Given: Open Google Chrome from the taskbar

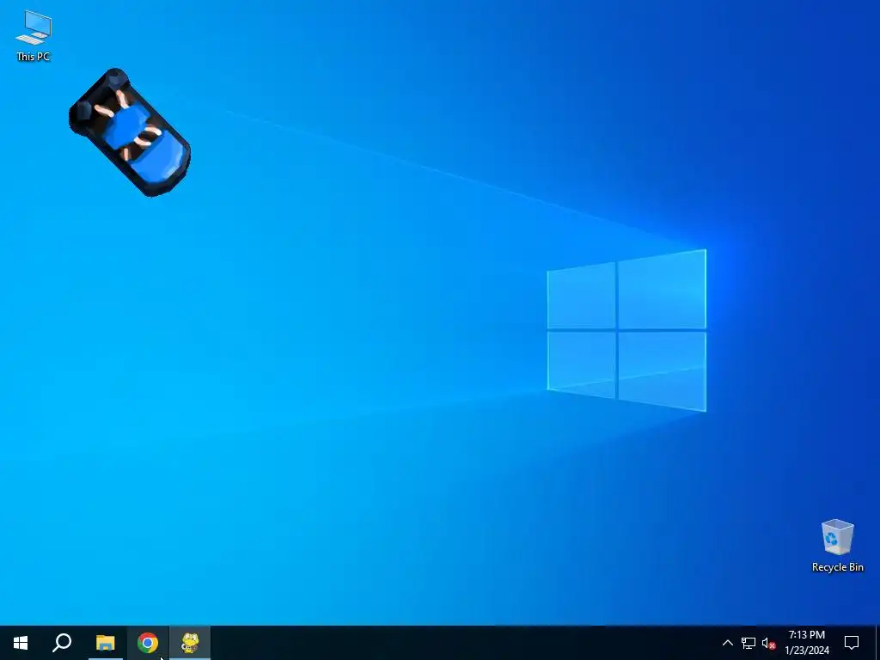Looking at the screenshot, I should point(148,643).
